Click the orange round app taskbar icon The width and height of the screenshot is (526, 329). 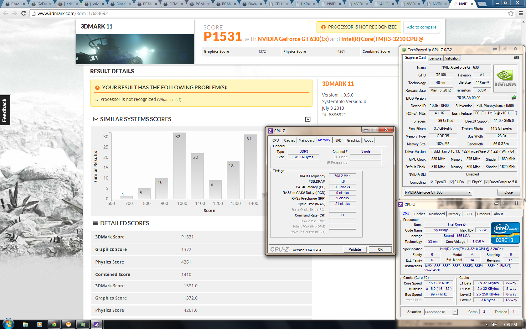click(x=69, y=324)
